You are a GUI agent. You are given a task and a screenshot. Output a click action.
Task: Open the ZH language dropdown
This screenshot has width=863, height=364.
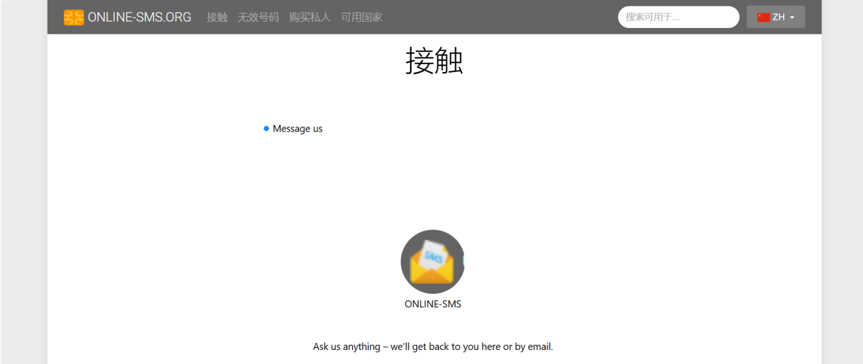(x=776, y=17)
